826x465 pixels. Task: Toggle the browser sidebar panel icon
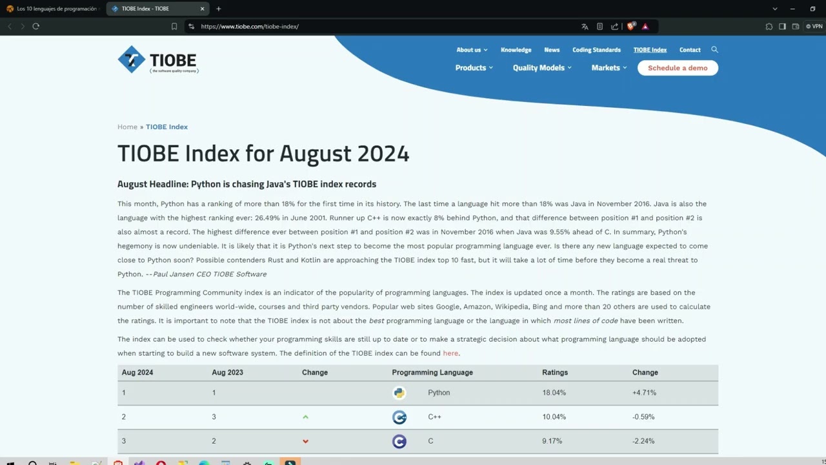click(x=782, y=26)
